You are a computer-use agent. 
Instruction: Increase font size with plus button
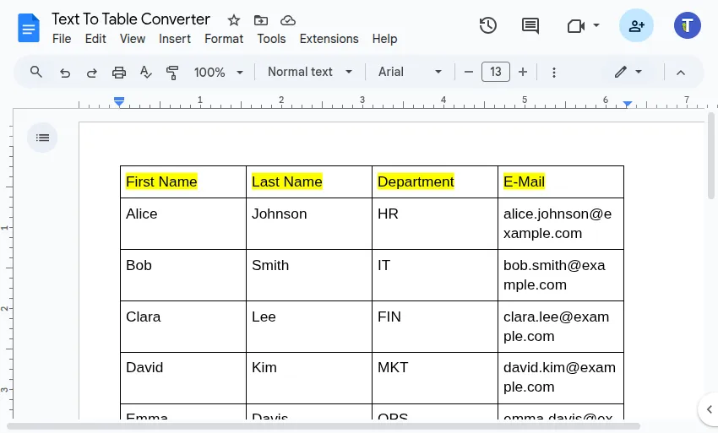click(523, 72)
